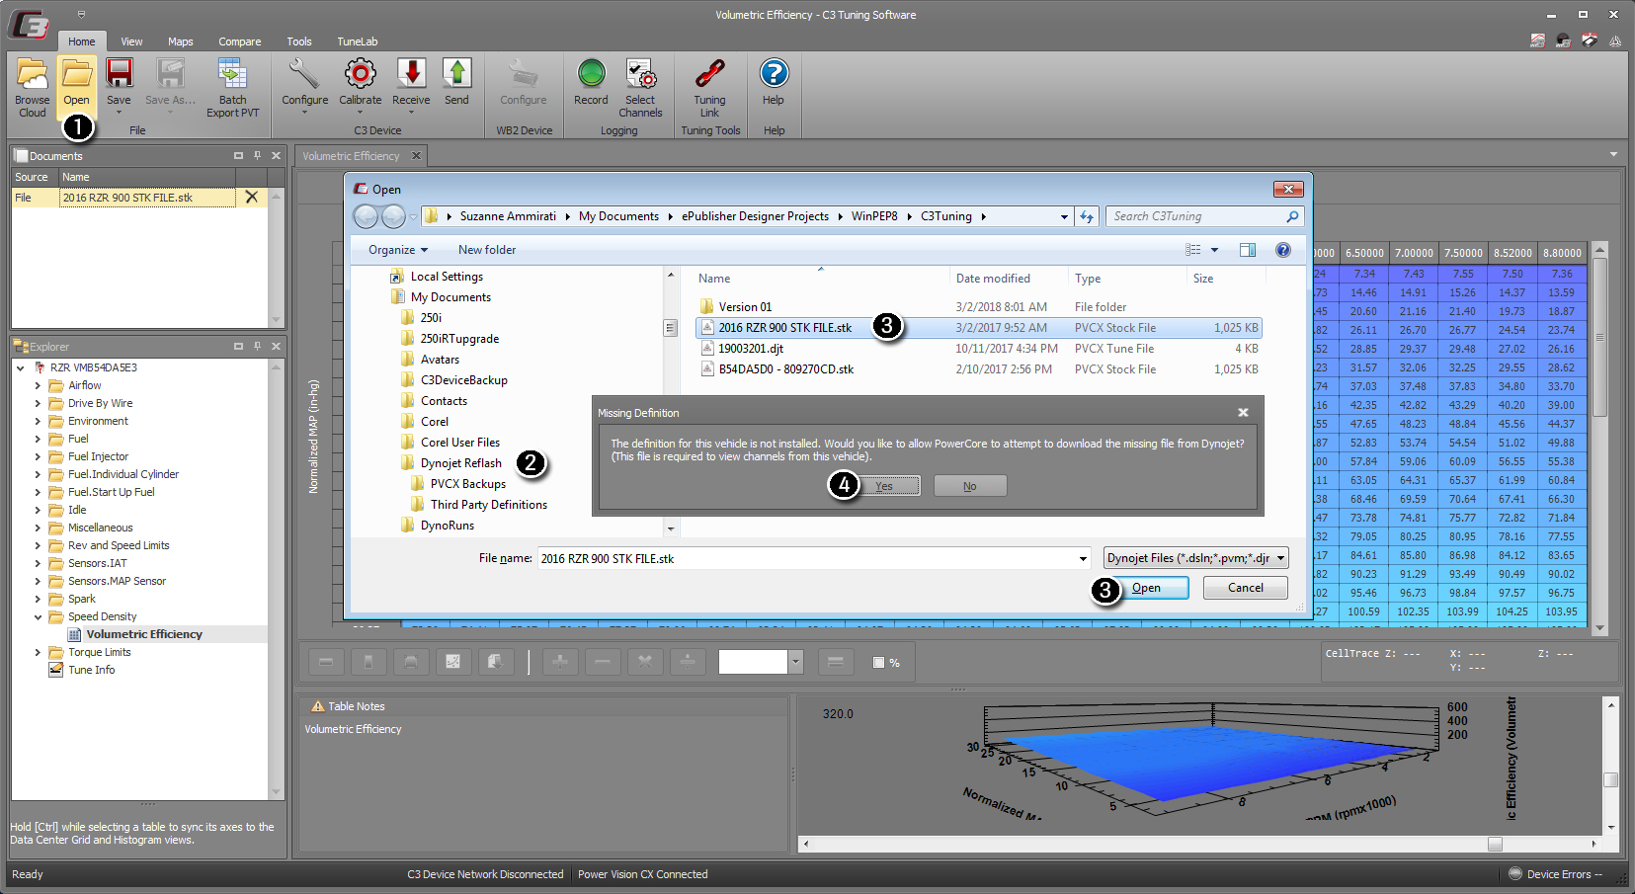Click the Cancel button in Open dialog
The width and height of the screenshot is (1635, 894).
tap(1245, 588)
